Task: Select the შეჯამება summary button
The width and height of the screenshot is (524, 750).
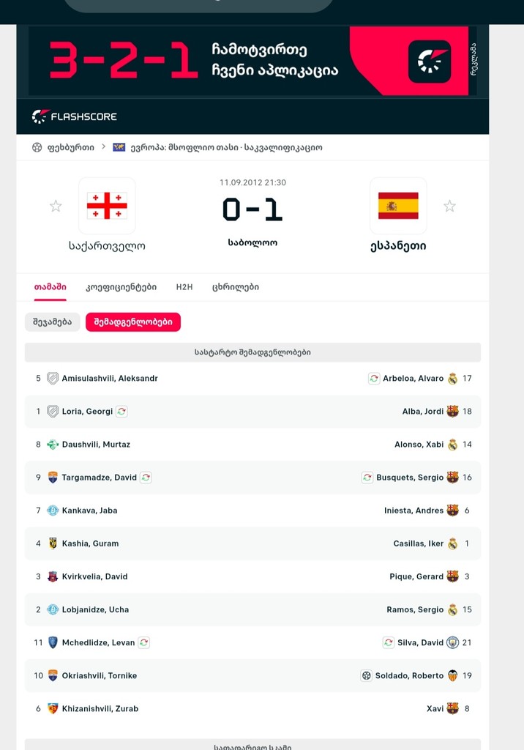Action: (52, 322)
